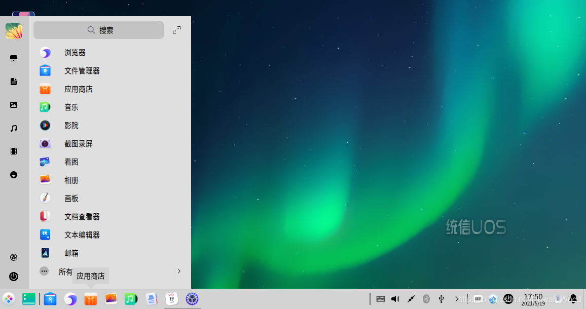Click the trash icon on the taskbar
586x309 pixels.
click(558, 299)
